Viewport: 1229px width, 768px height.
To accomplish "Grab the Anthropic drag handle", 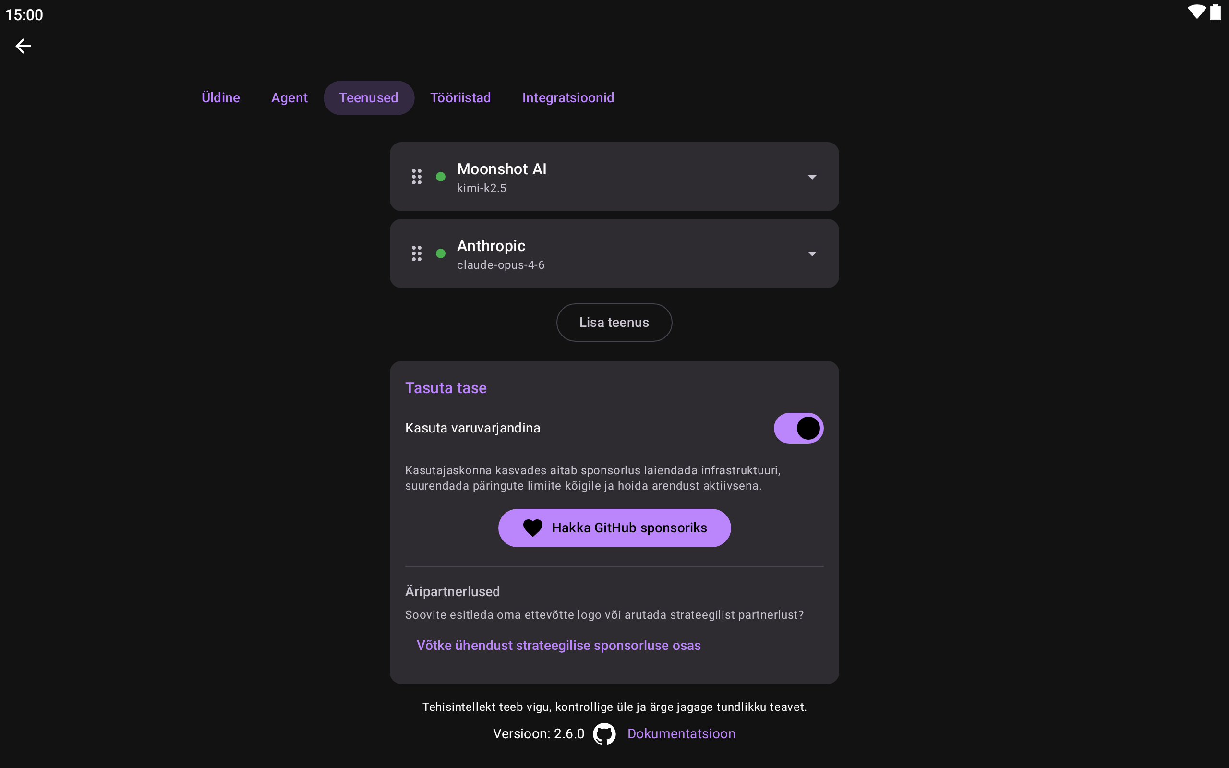I will [x=416, y=253].
